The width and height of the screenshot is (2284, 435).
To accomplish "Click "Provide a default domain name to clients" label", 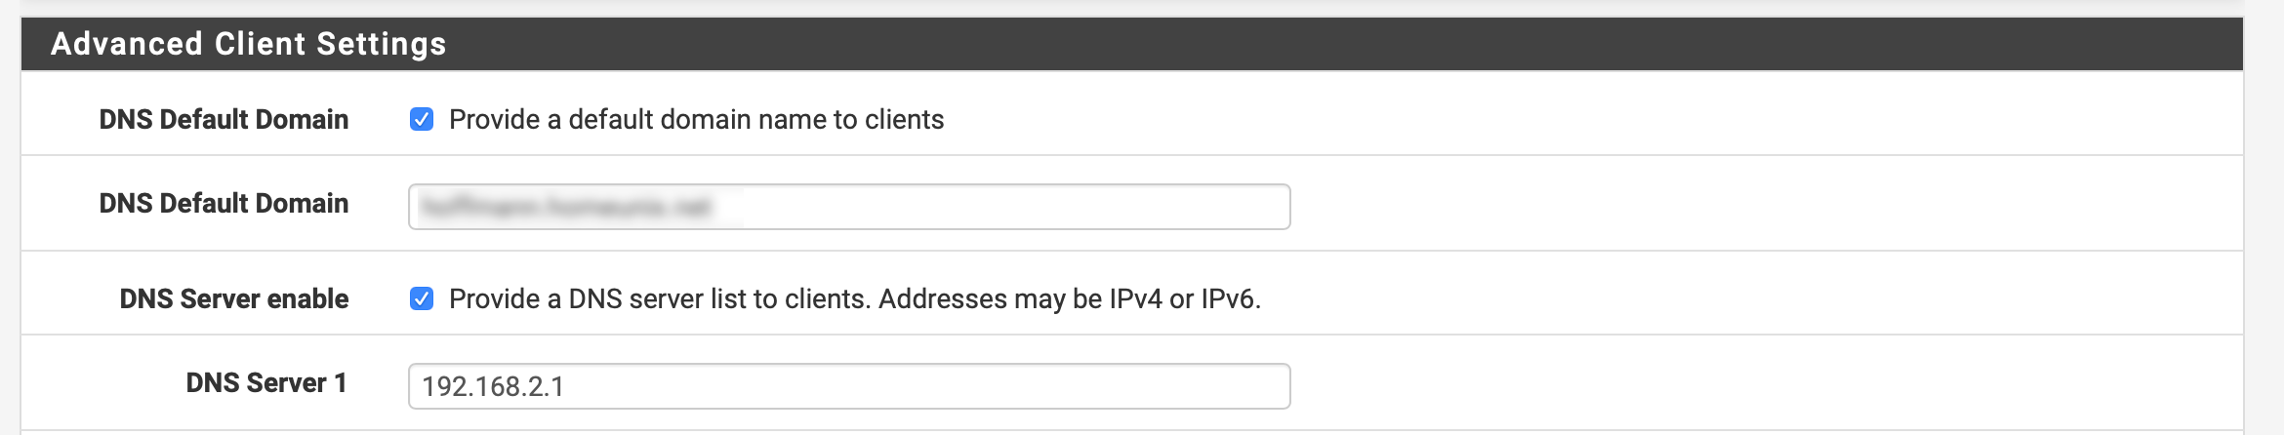I will point(696,120).
